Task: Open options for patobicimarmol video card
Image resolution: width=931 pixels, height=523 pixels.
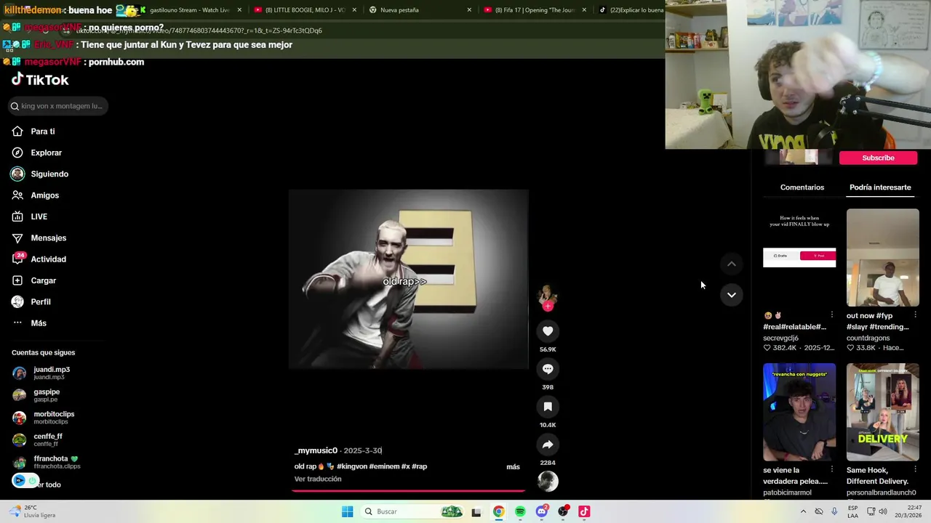Action: point(832,470)
